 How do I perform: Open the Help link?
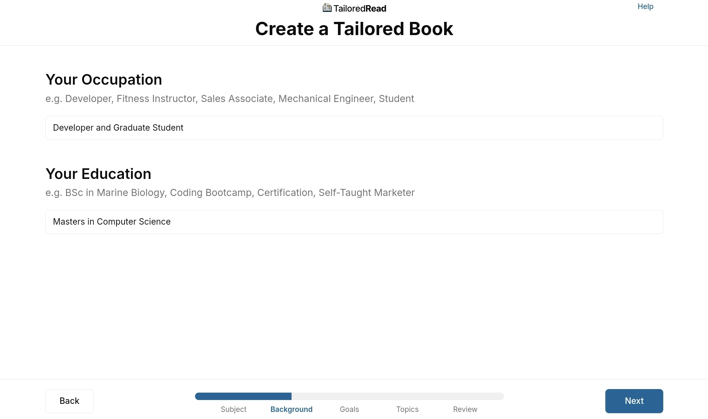pyautogui.click(x=645, y=6)
